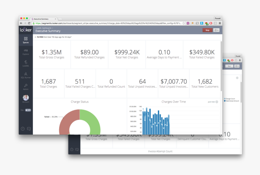Select the Executive Summary browser tab

pyautogui.click(x=44, y=19)
